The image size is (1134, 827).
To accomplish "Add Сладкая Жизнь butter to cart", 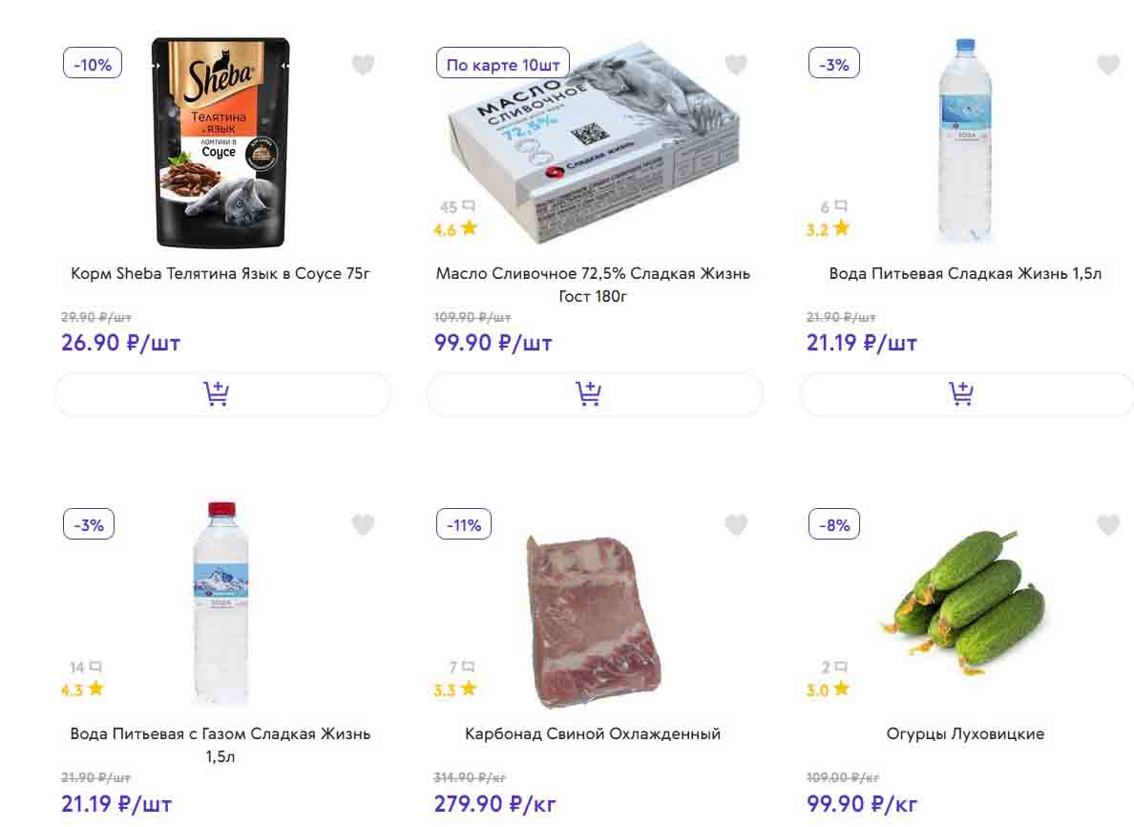I will pyautogui.click(x=589, y=393).
